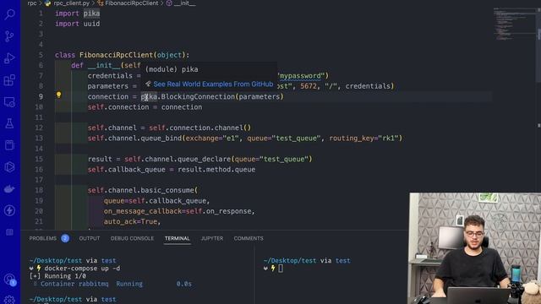Open the Search view in activity bar
This screenshot has height=304, width=541.
[x=9, y=14]
